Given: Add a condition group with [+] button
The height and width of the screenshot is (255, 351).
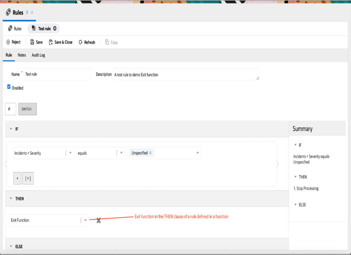Looking at the screenshot, I should pos(28,178).
